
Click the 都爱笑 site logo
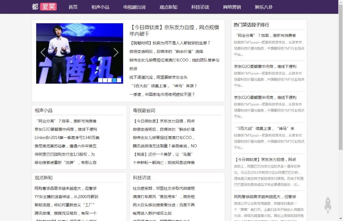(x=45, y=6)
